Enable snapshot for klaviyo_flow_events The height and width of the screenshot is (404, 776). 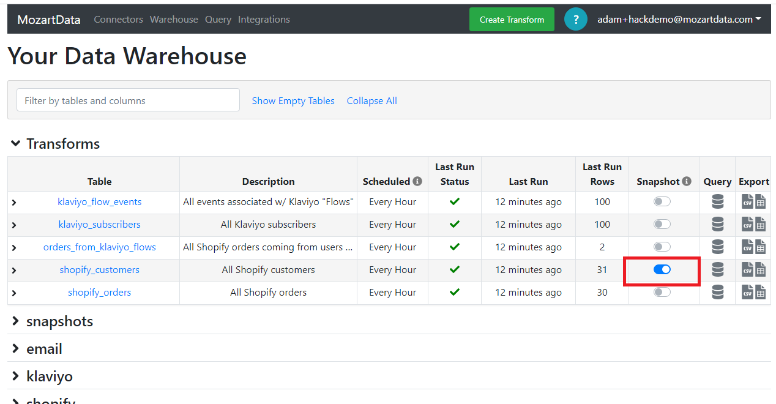click(x=662, y=201)
